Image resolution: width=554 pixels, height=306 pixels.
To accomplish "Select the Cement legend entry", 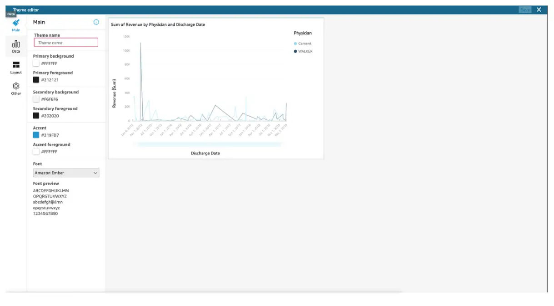I will 303,44.
